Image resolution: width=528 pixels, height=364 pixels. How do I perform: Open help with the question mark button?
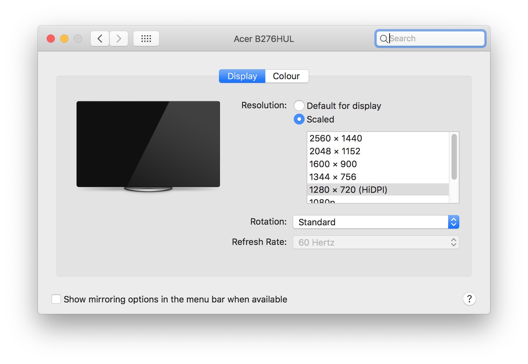(x=469, y=299)
